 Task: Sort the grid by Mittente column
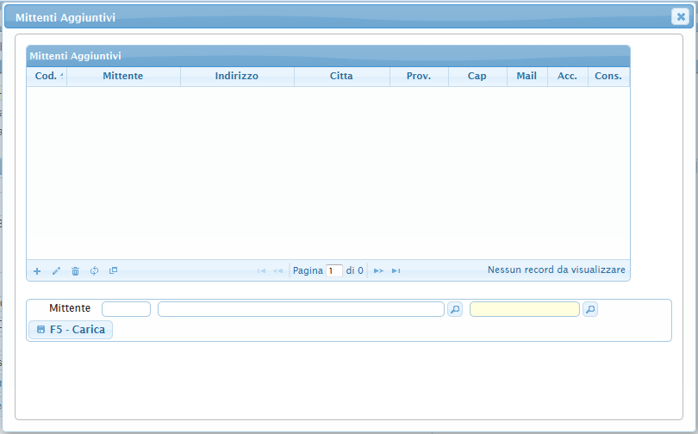(x=123, y=77)
